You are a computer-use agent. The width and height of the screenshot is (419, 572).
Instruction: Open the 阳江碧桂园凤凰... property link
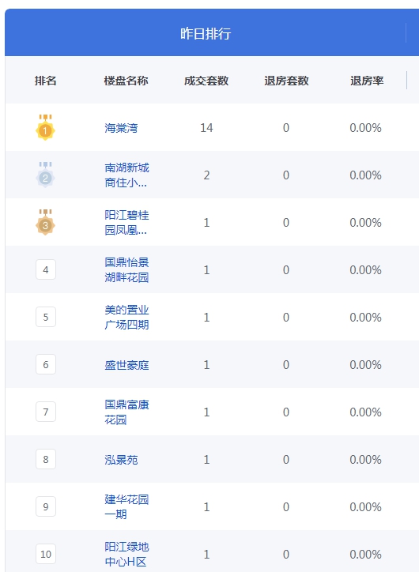(x=126, y=223)
